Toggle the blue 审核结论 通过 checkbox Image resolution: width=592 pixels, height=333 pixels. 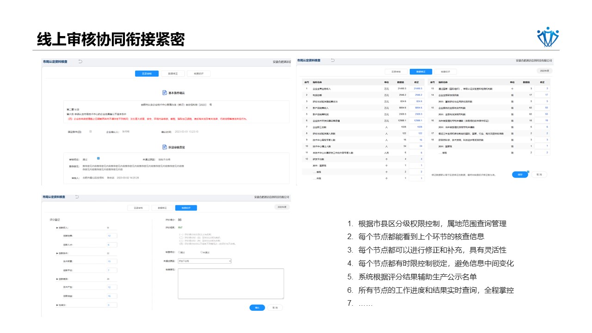(99, 159)
